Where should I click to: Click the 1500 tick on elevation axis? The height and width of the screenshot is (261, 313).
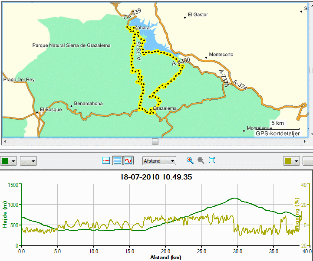[x=13, y=185]
